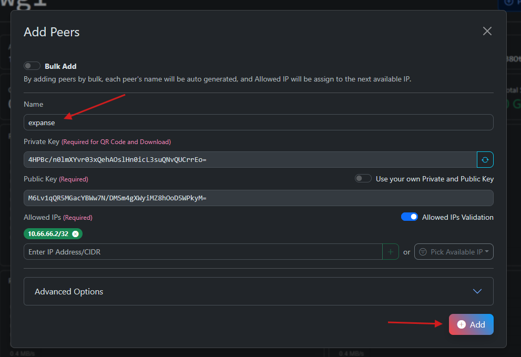
Task: Expand the Advanced Options section
Action: click(258, 291)
